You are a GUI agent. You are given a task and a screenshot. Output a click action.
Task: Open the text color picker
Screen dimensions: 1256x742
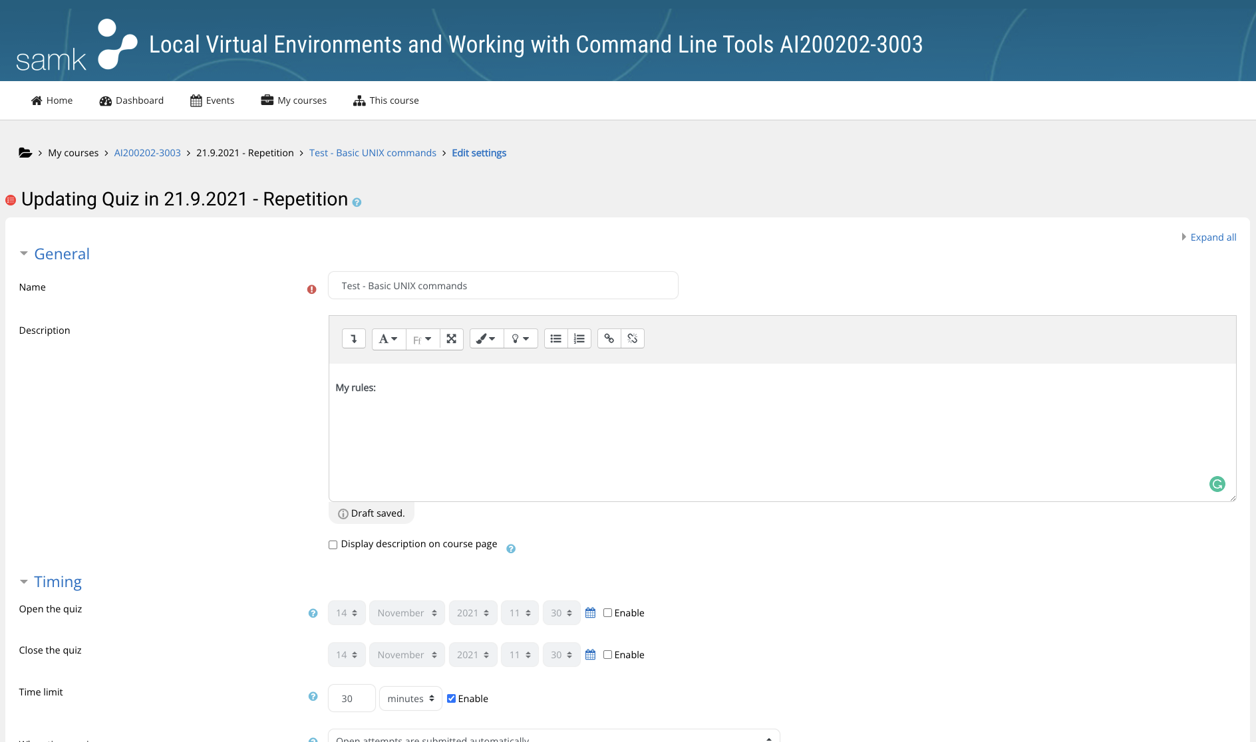(486, 338)
